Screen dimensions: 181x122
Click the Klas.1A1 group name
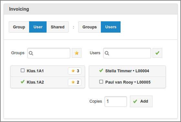coord(35,71)
